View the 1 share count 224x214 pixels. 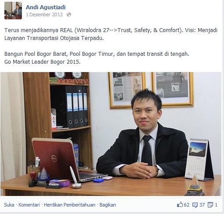pyautogui.click(x=216, y=205)
